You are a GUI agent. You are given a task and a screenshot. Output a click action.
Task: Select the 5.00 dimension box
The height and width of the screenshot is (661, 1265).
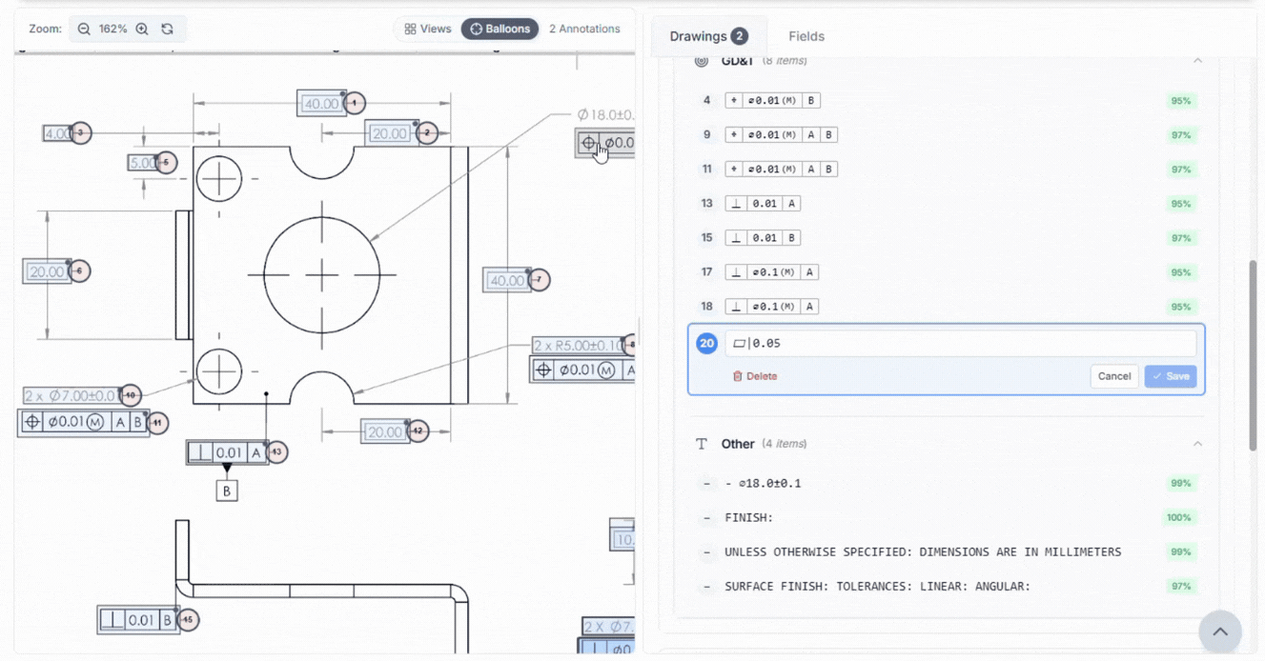143,163
